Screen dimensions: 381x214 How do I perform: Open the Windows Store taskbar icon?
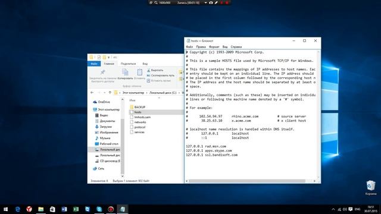pyautogui.click(x=52, y=209)
